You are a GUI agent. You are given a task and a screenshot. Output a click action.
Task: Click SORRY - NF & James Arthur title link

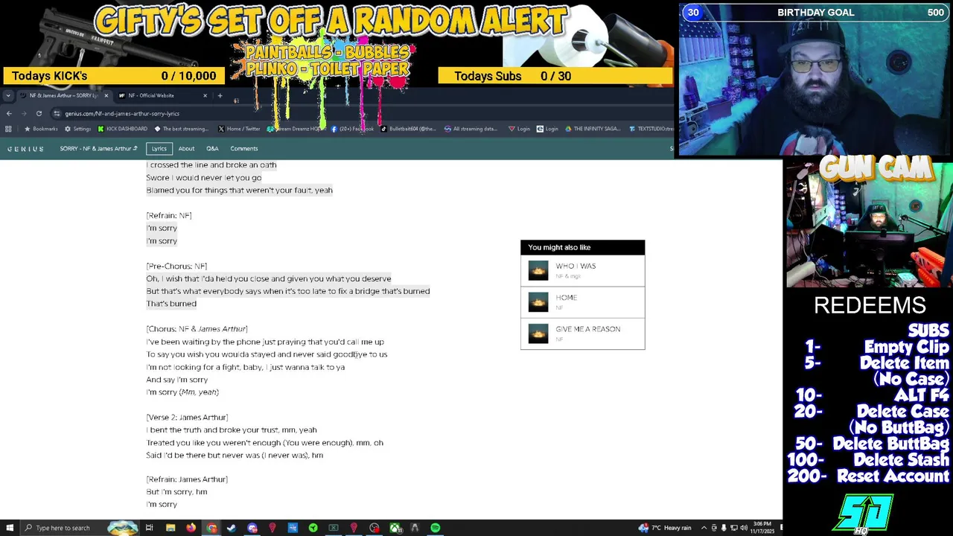click(98, 149)
